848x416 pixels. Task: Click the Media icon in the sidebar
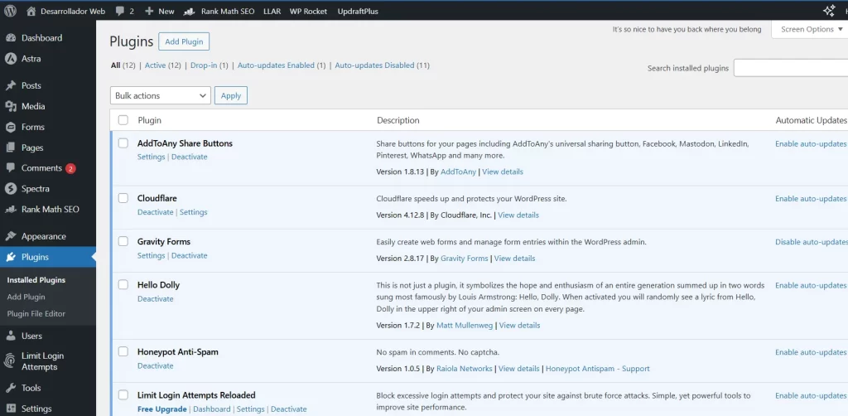10,106
